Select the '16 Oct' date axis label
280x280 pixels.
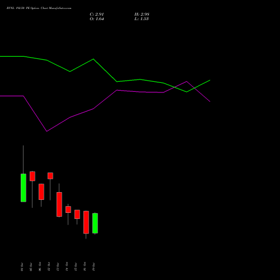pyautogui.click(x=85, y=267)
